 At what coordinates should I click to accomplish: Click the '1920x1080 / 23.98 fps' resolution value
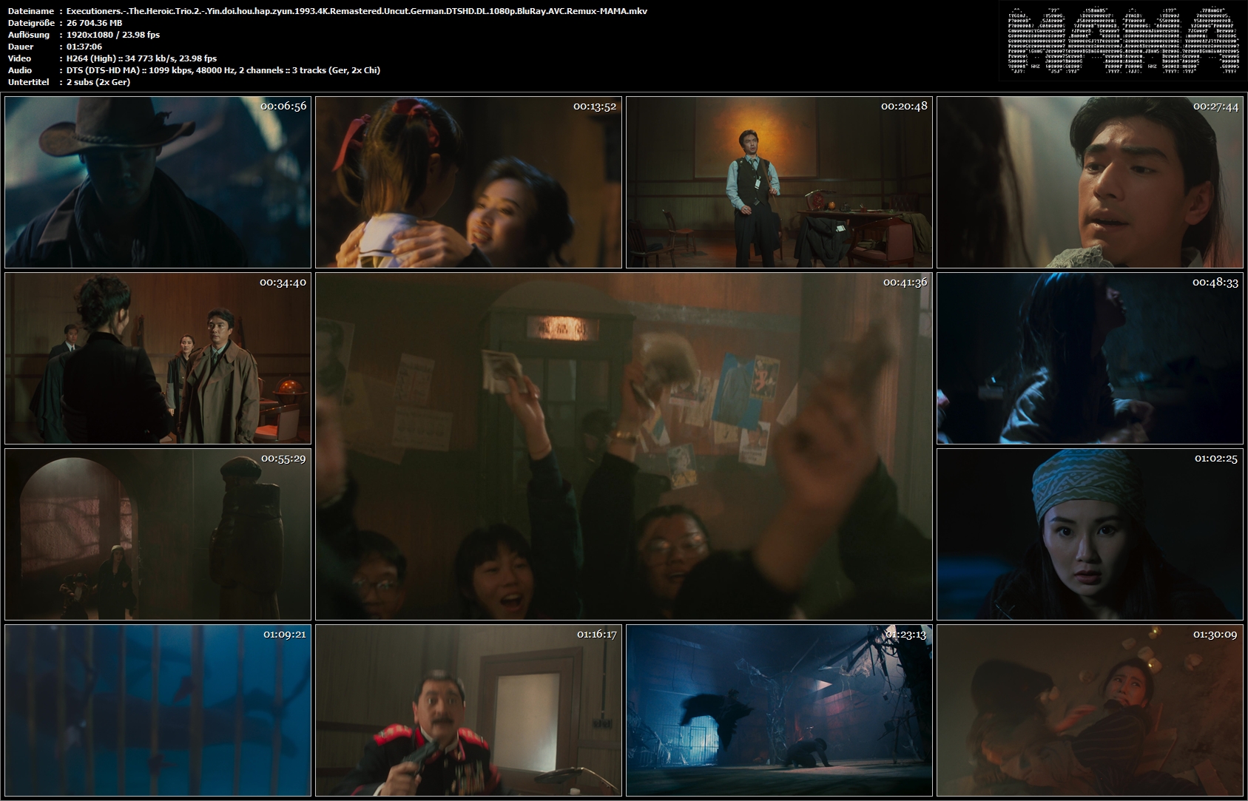coord(113,35)
